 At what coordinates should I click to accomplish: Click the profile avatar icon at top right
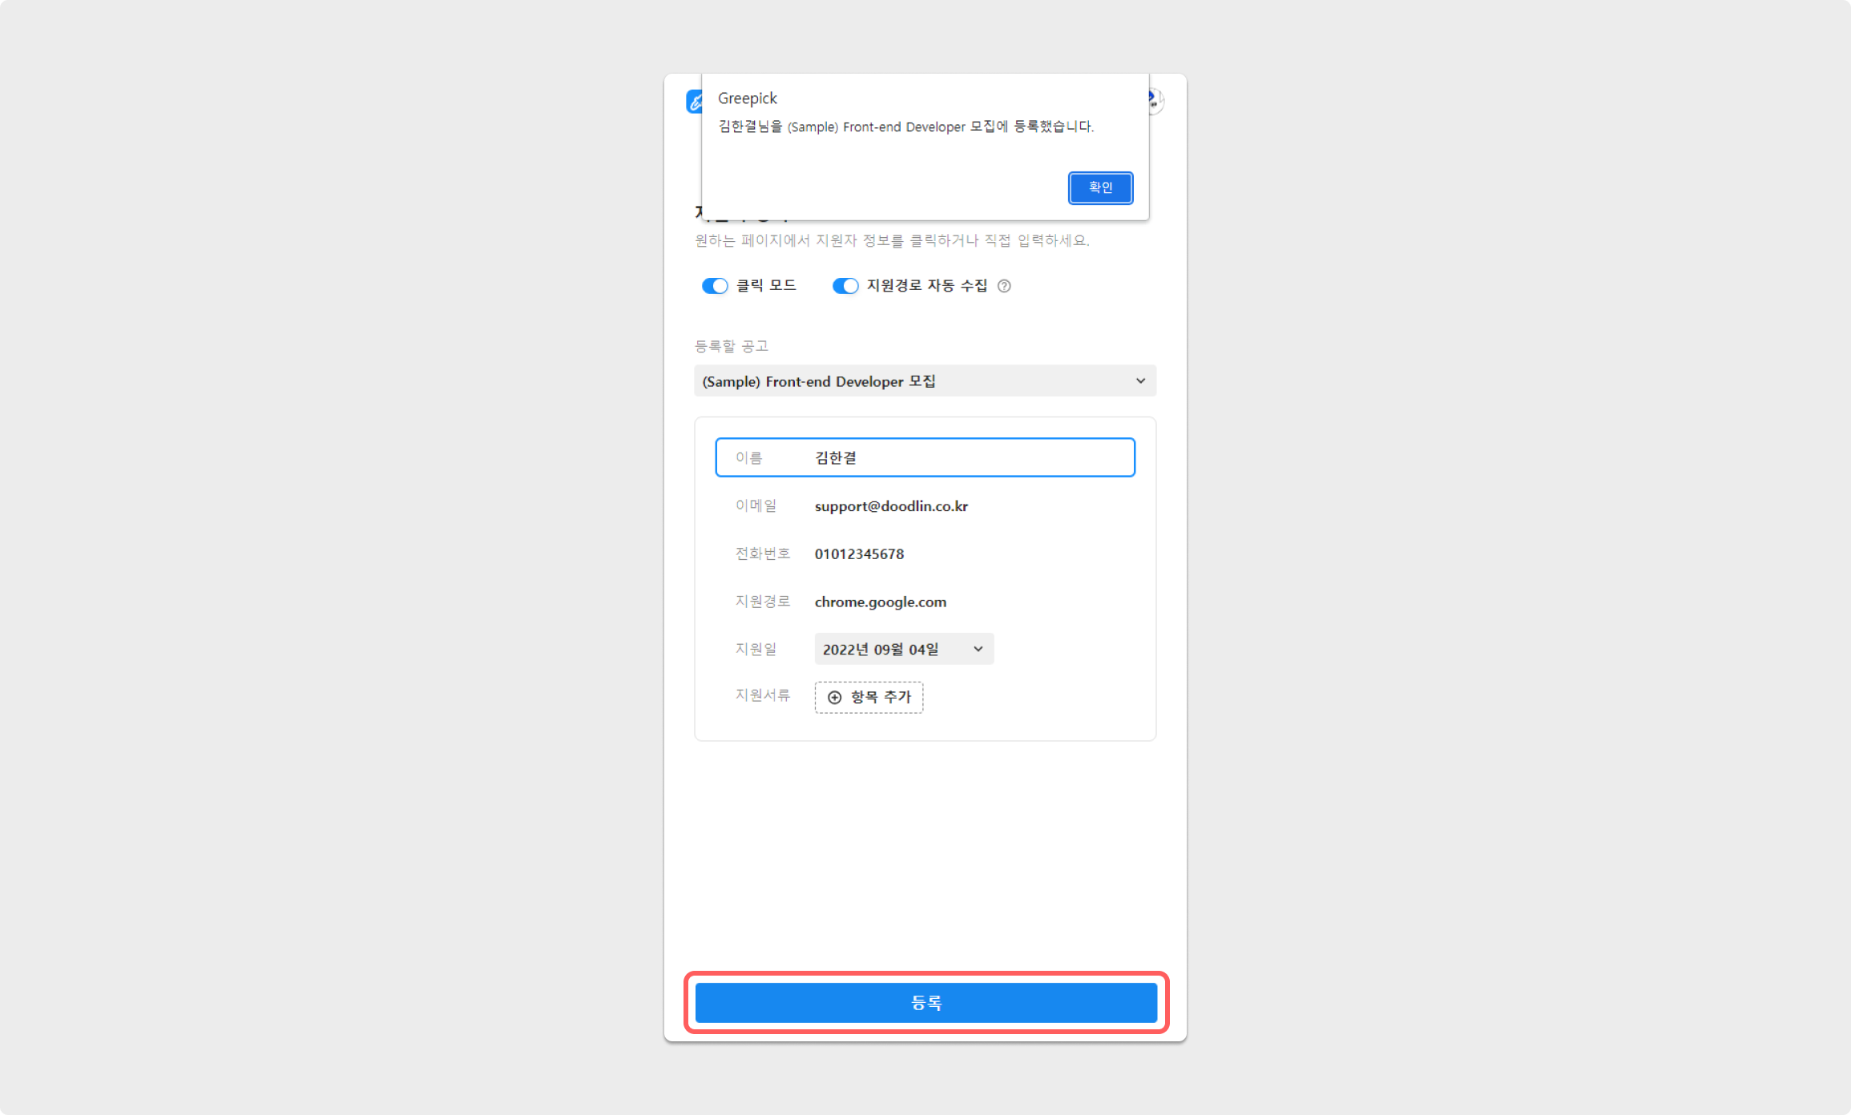1155,101
